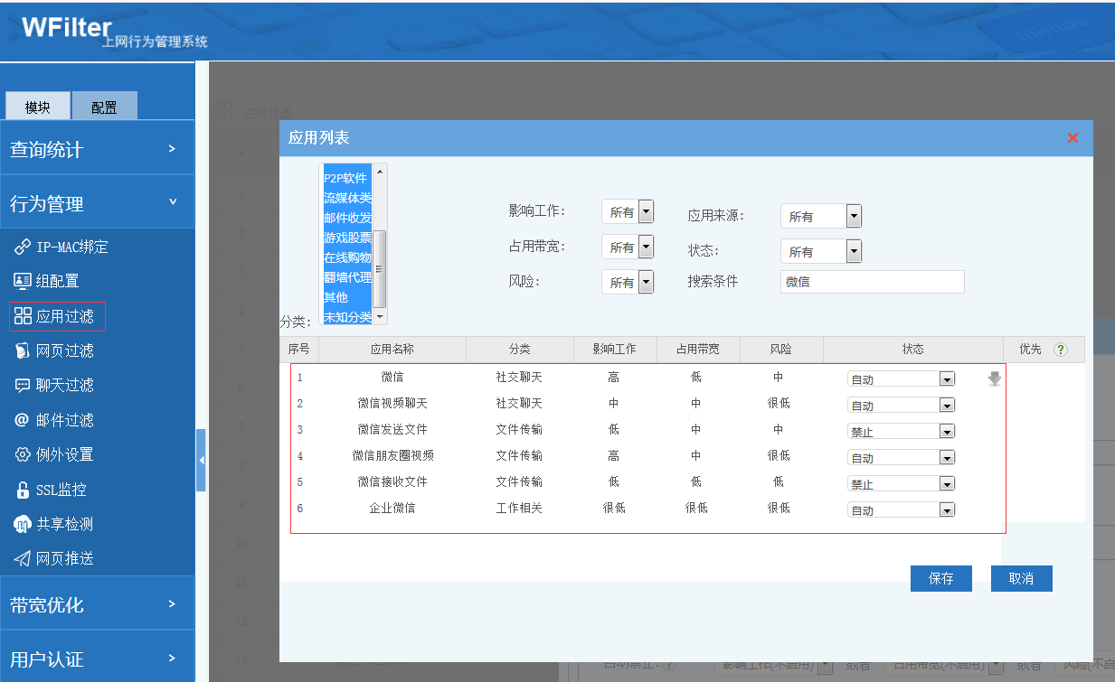The width and height of the screenshot is (1115, 682).
Task: Click the priority down arrow for 微信
Action: tap(995, 379)
